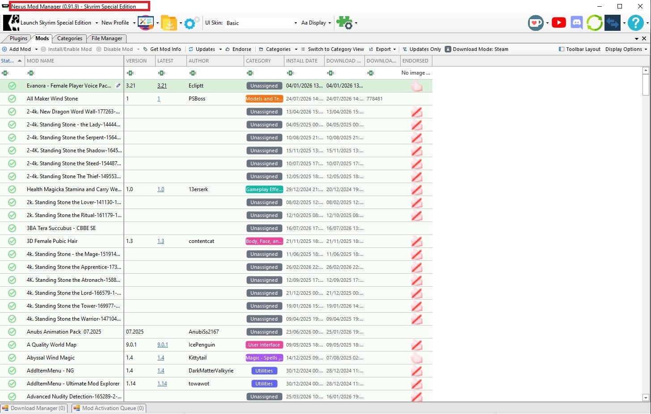The height and width of the screenshot is (414, 651).
Task: Toggle the active checkmark for A Quality World Map
Action: (12, 345)
